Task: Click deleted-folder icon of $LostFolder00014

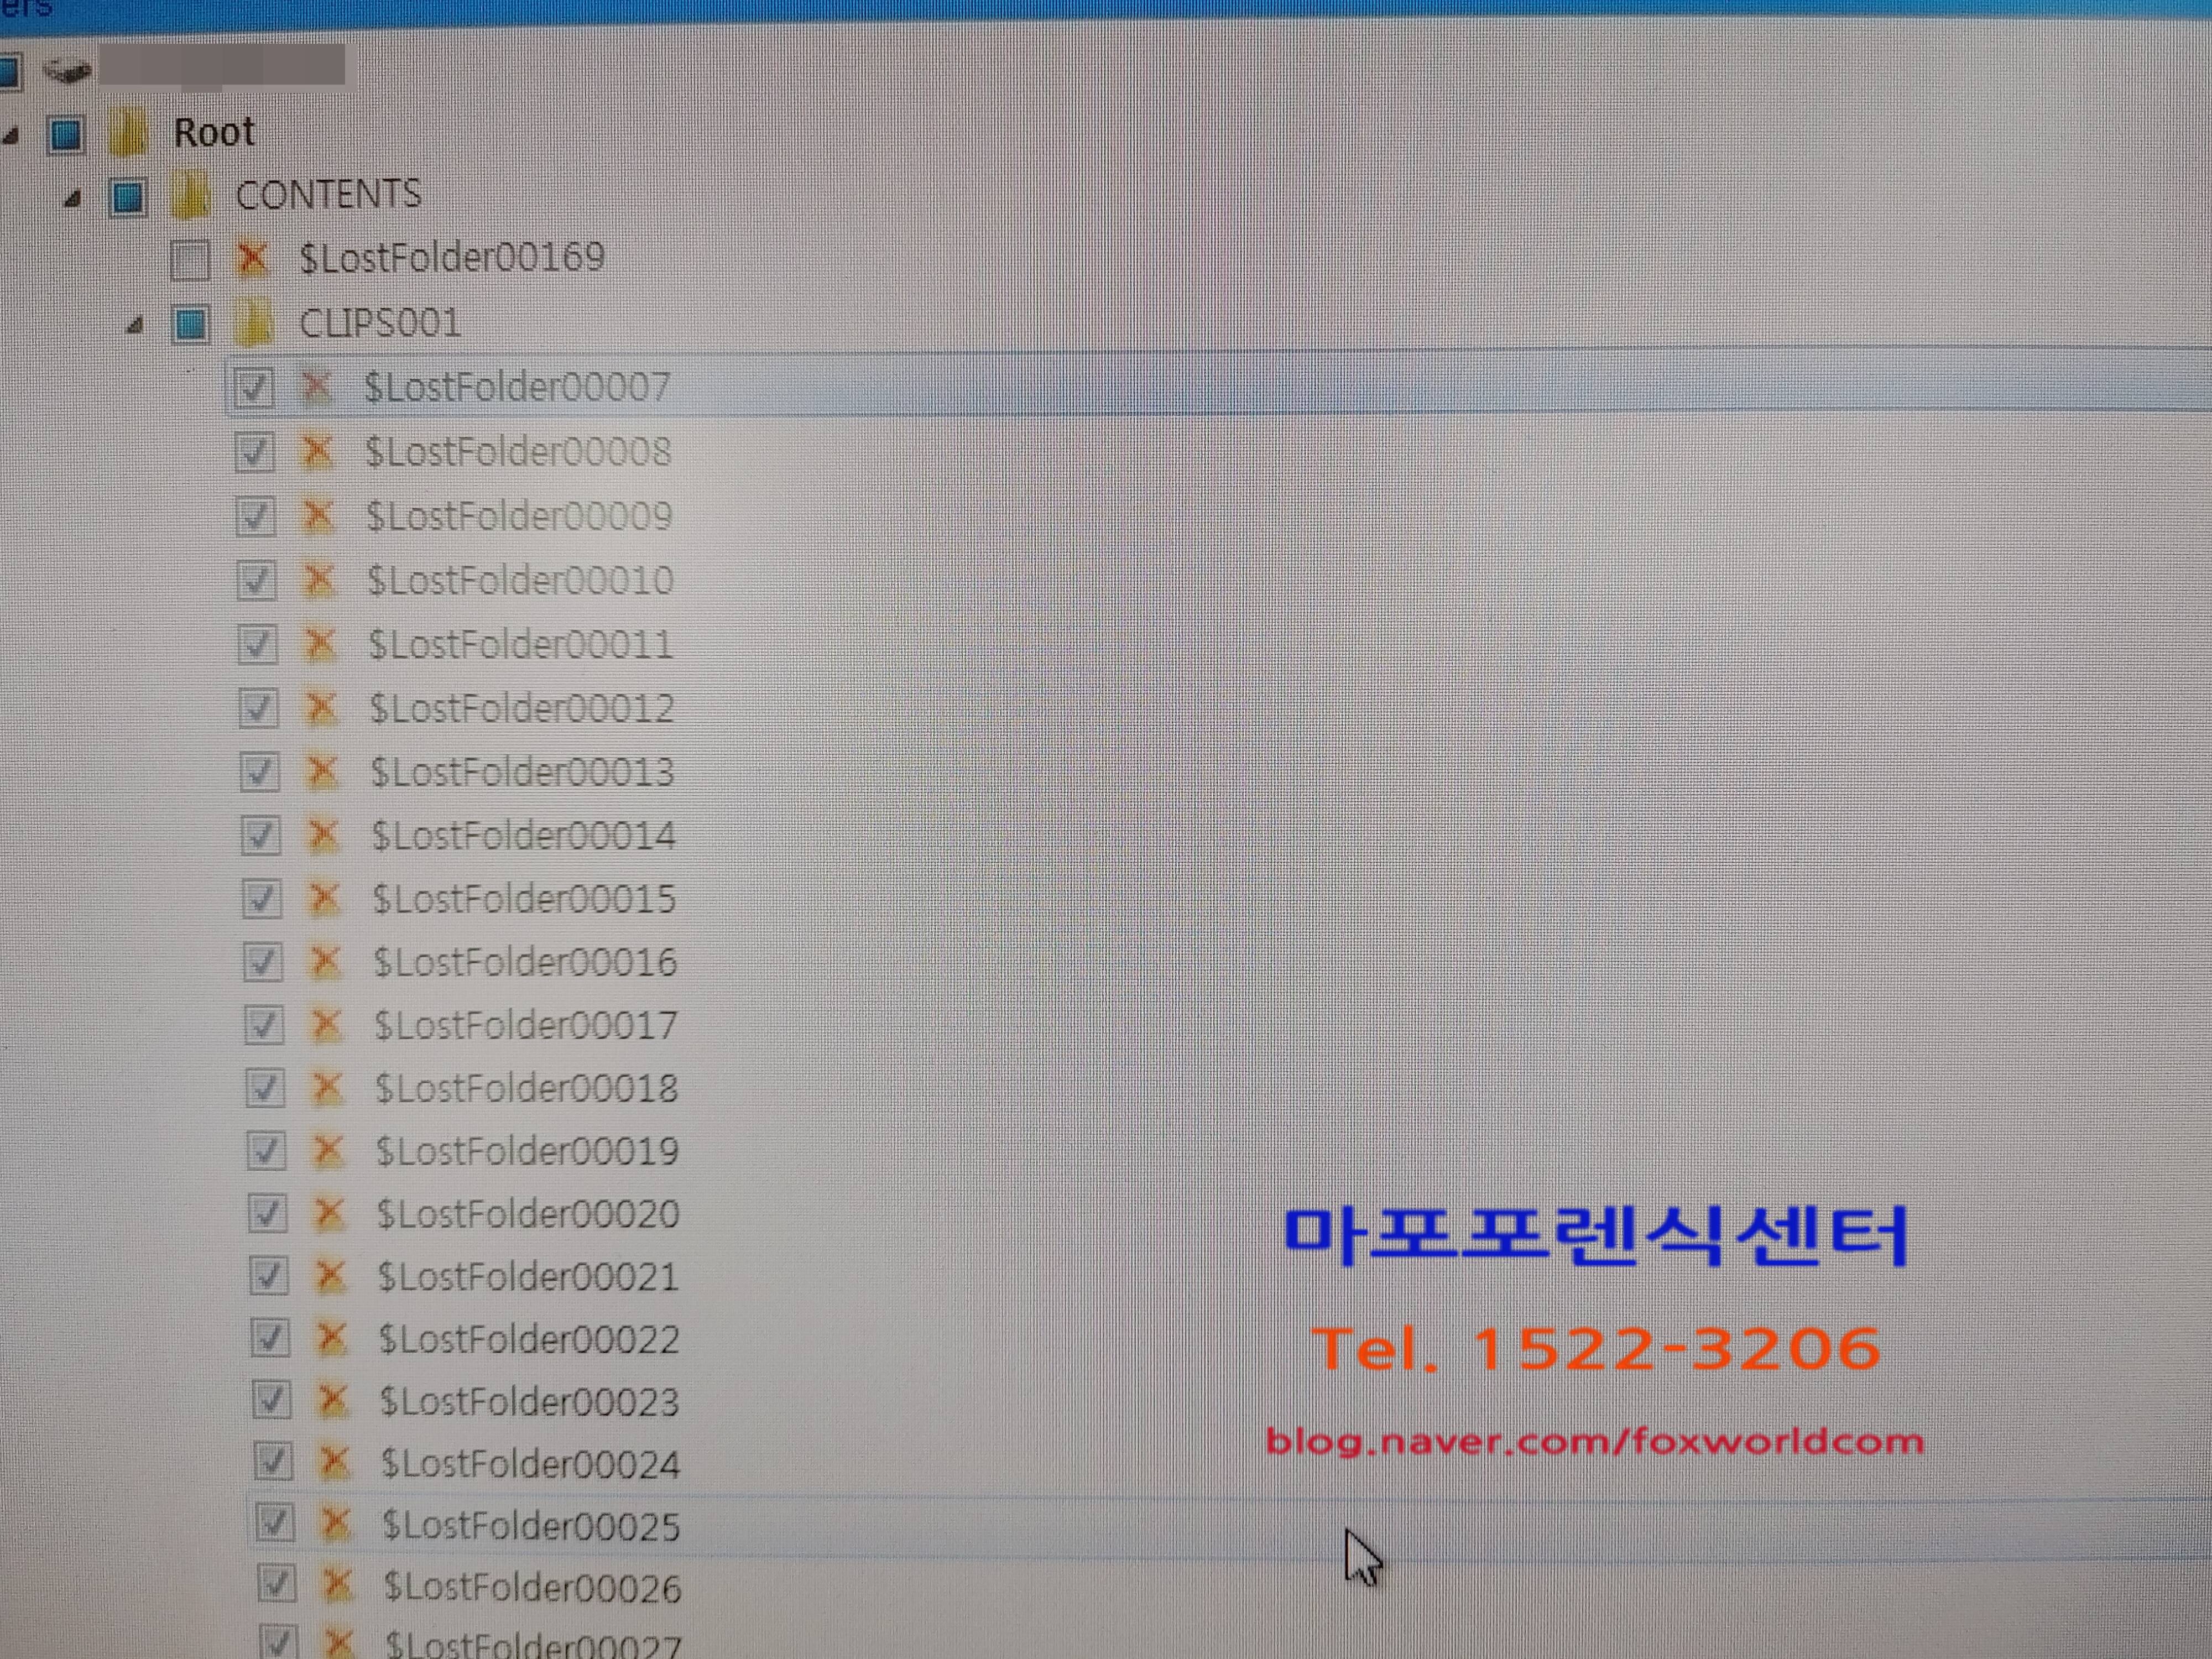Action: pos(323,836)
